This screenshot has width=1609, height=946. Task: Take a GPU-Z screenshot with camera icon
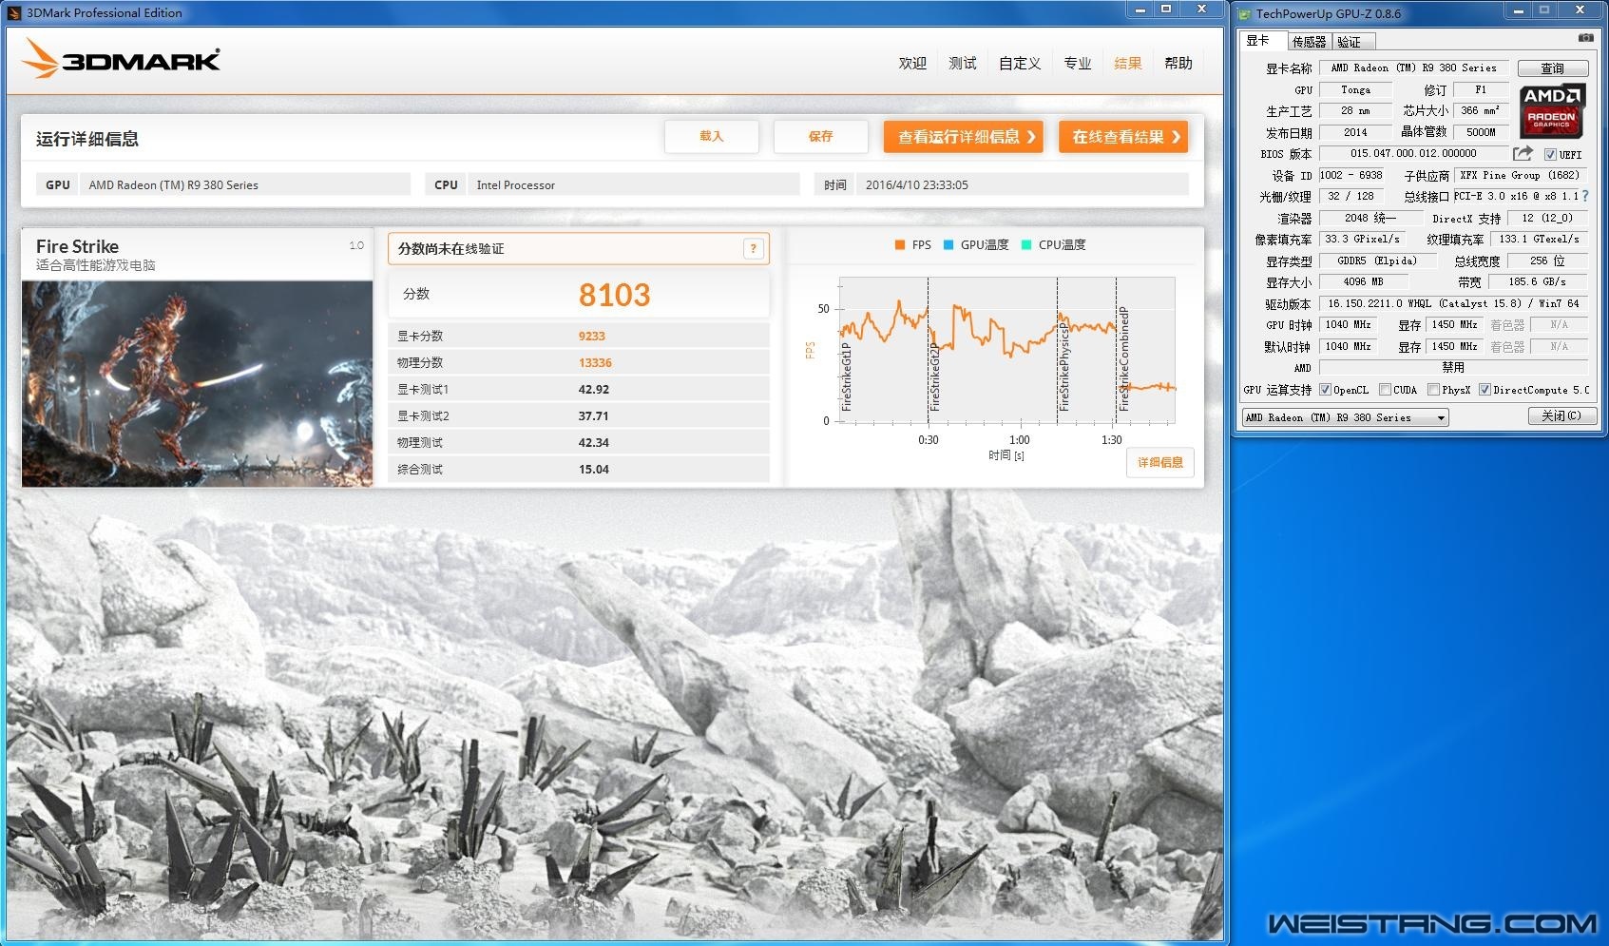1585,38
